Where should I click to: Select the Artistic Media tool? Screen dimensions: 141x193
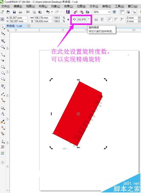(x=3, y=61)
